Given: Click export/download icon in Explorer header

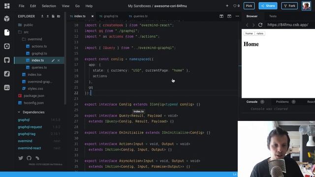Looking at the screenshot, I should [42, 16].
